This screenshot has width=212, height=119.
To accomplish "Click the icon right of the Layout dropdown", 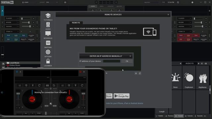I will [x=65, y=2].
